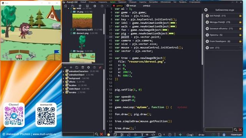Viewport: 246px width, 138px height.
Task: Expand collapsed code on line 17 walk
Action: point(173,26)
